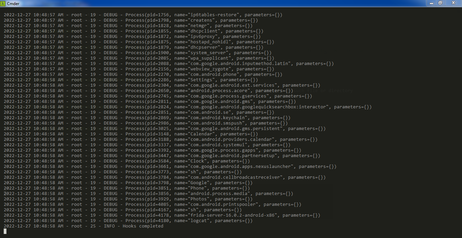Click "com.android.cellbroadcastreceiver" text

point(235,177)
